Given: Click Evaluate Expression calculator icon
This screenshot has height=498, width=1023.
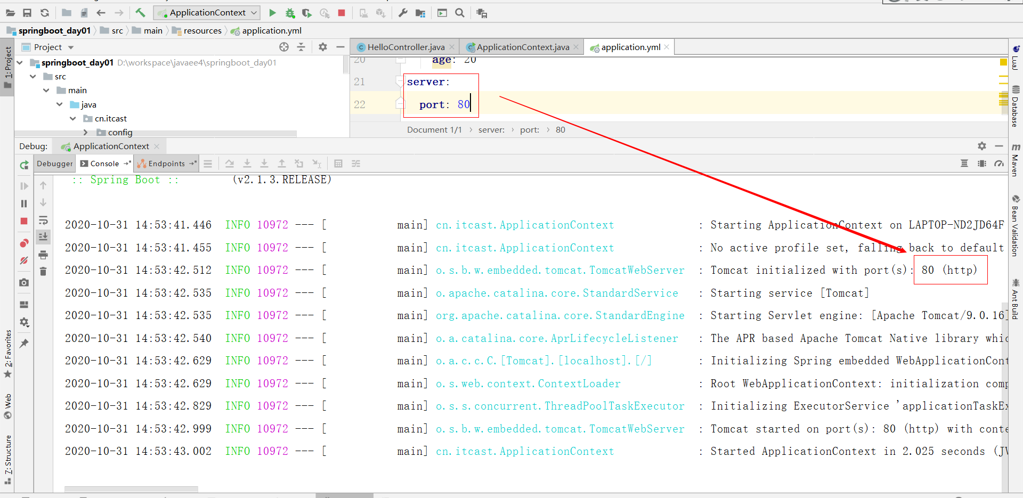Looking at the screenshot, I should tap(338, 164).
